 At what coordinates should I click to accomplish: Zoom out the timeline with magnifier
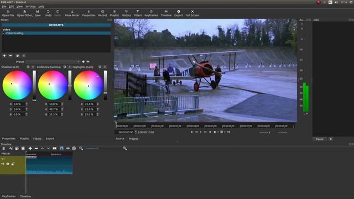(x=81, y=148)
